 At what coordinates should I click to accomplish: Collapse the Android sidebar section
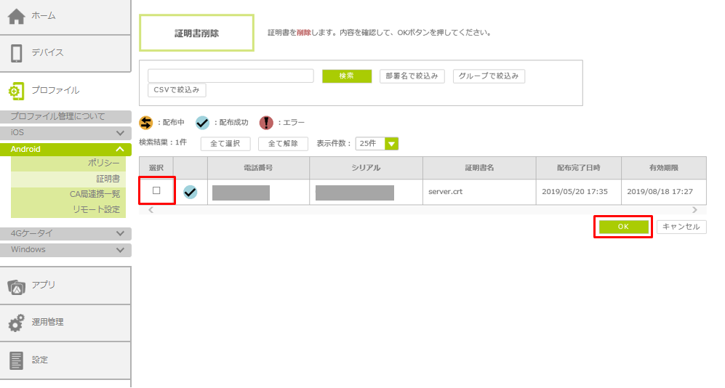coord(120,149)
